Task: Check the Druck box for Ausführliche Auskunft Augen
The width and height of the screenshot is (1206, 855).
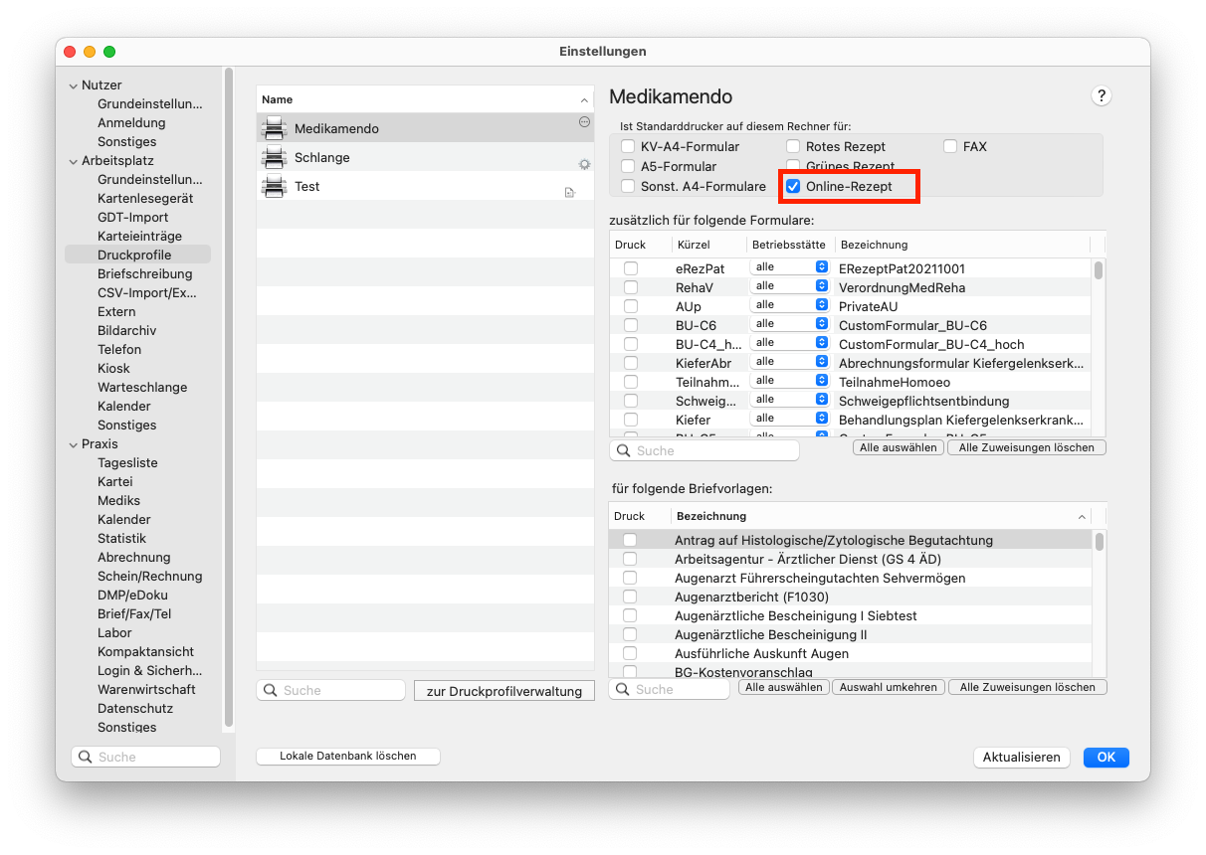Action: coord(630,653)
